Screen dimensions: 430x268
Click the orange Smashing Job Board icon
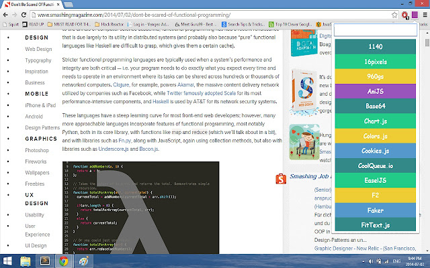[x=281, y=179]
